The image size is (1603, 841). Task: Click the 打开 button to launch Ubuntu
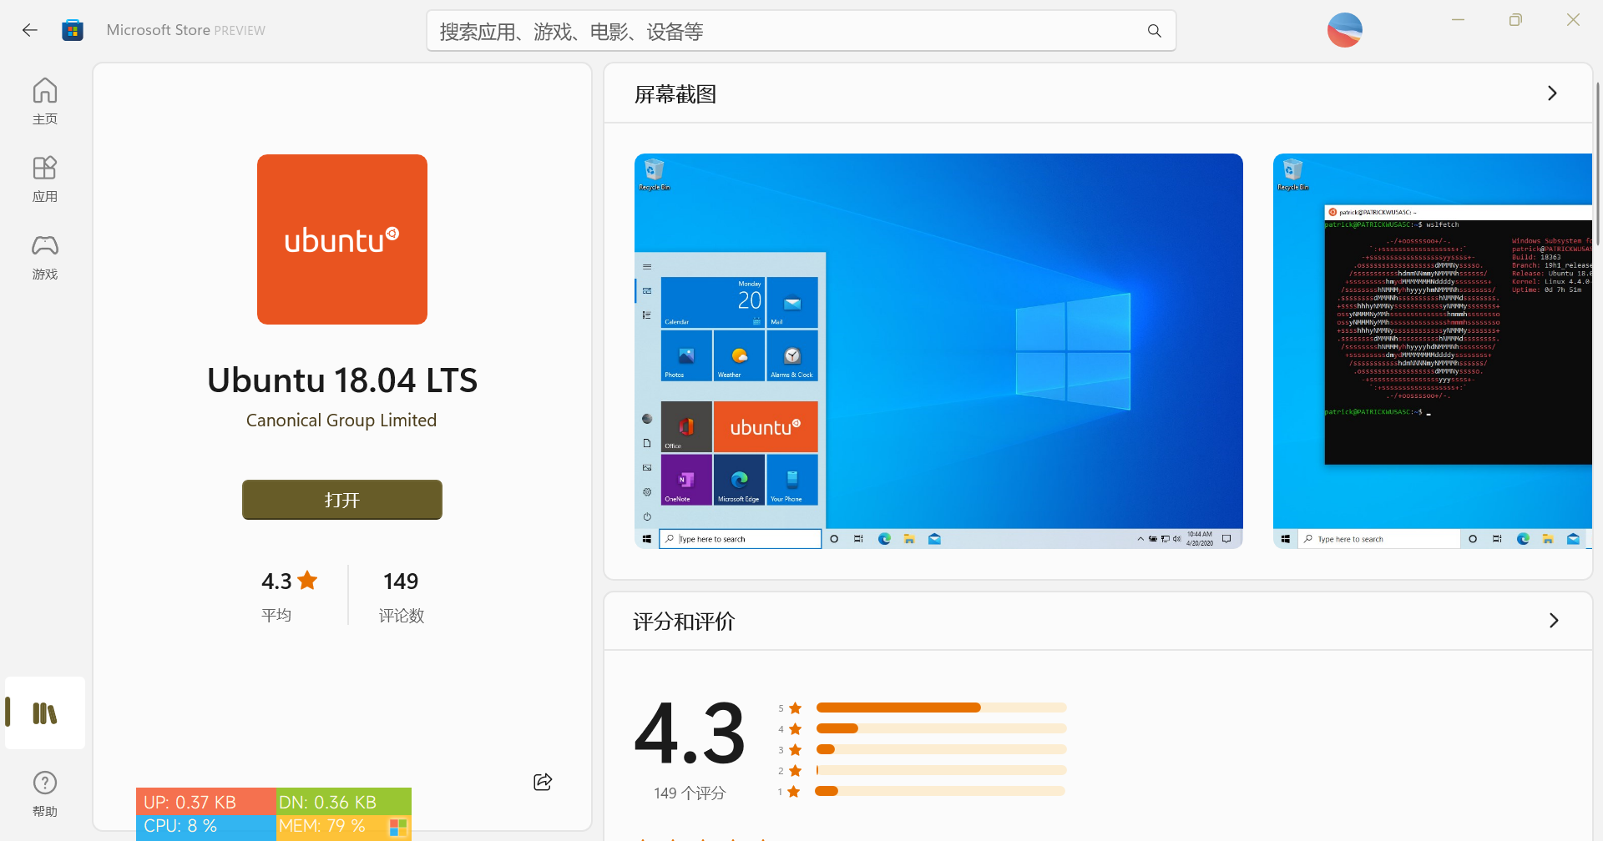pyautogui.click(x=342, y=500)
